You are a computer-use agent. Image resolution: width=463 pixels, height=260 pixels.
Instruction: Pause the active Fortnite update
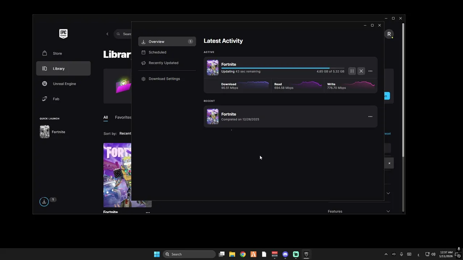pos(352,71)
